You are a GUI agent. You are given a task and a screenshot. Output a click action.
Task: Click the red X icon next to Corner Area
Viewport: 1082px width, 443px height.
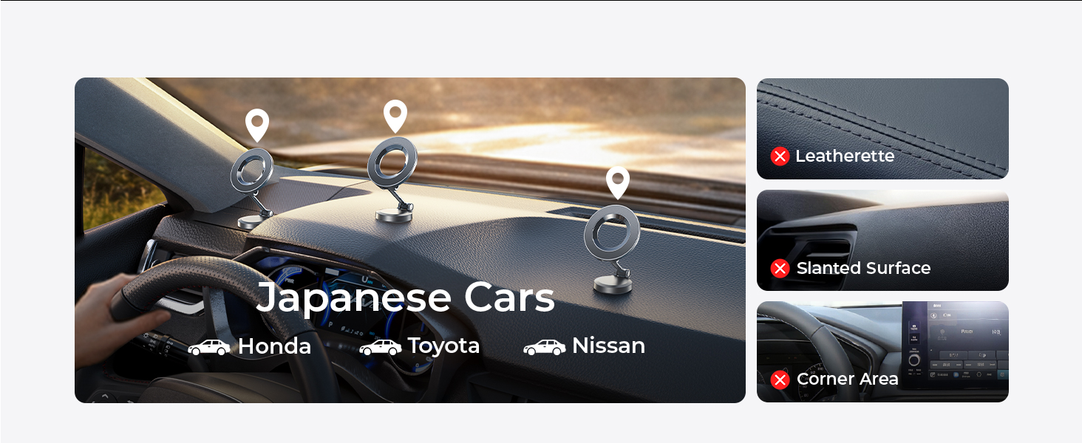[x=780, y=380]
